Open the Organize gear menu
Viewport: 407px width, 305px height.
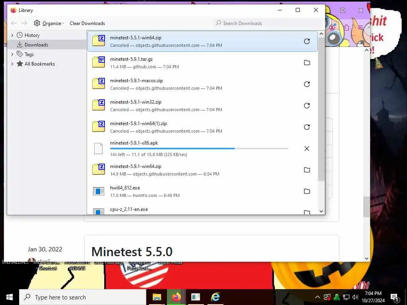[x=49, y=23]
